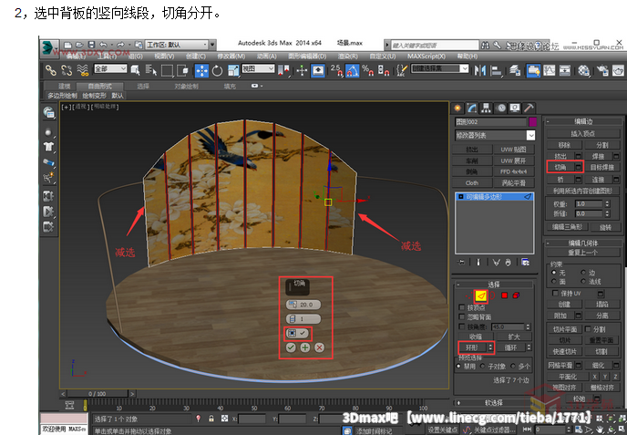Open the Motion command panel tab
The width and height of the screenshot is (627, 435).
coord(500,108)
